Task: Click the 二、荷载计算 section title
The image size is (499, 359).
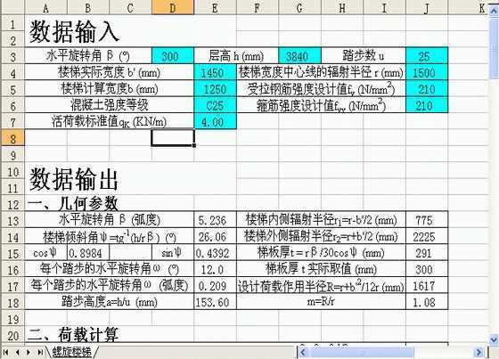Action: [x=73, y=334]
